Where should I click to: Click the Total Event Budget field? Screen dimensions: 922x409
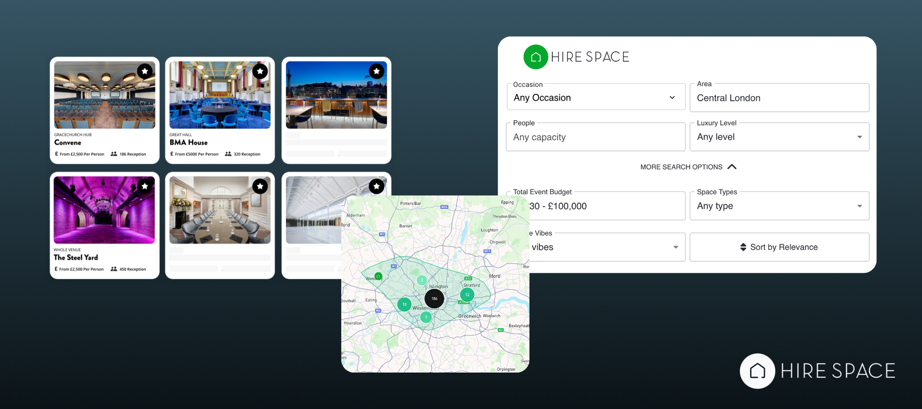click(x=606, y=206)
